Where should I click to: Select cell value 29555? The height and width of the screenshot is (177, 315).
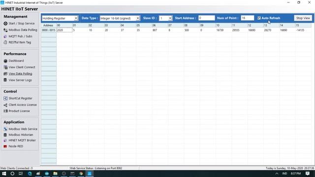[x=236, y=30]
